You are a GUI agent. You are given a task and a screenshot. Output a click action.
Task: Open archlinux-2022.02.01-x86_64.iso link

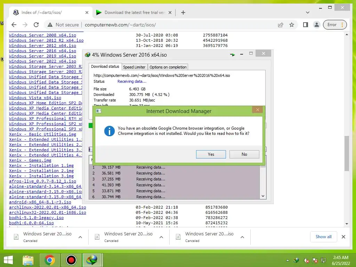point(47,207)
